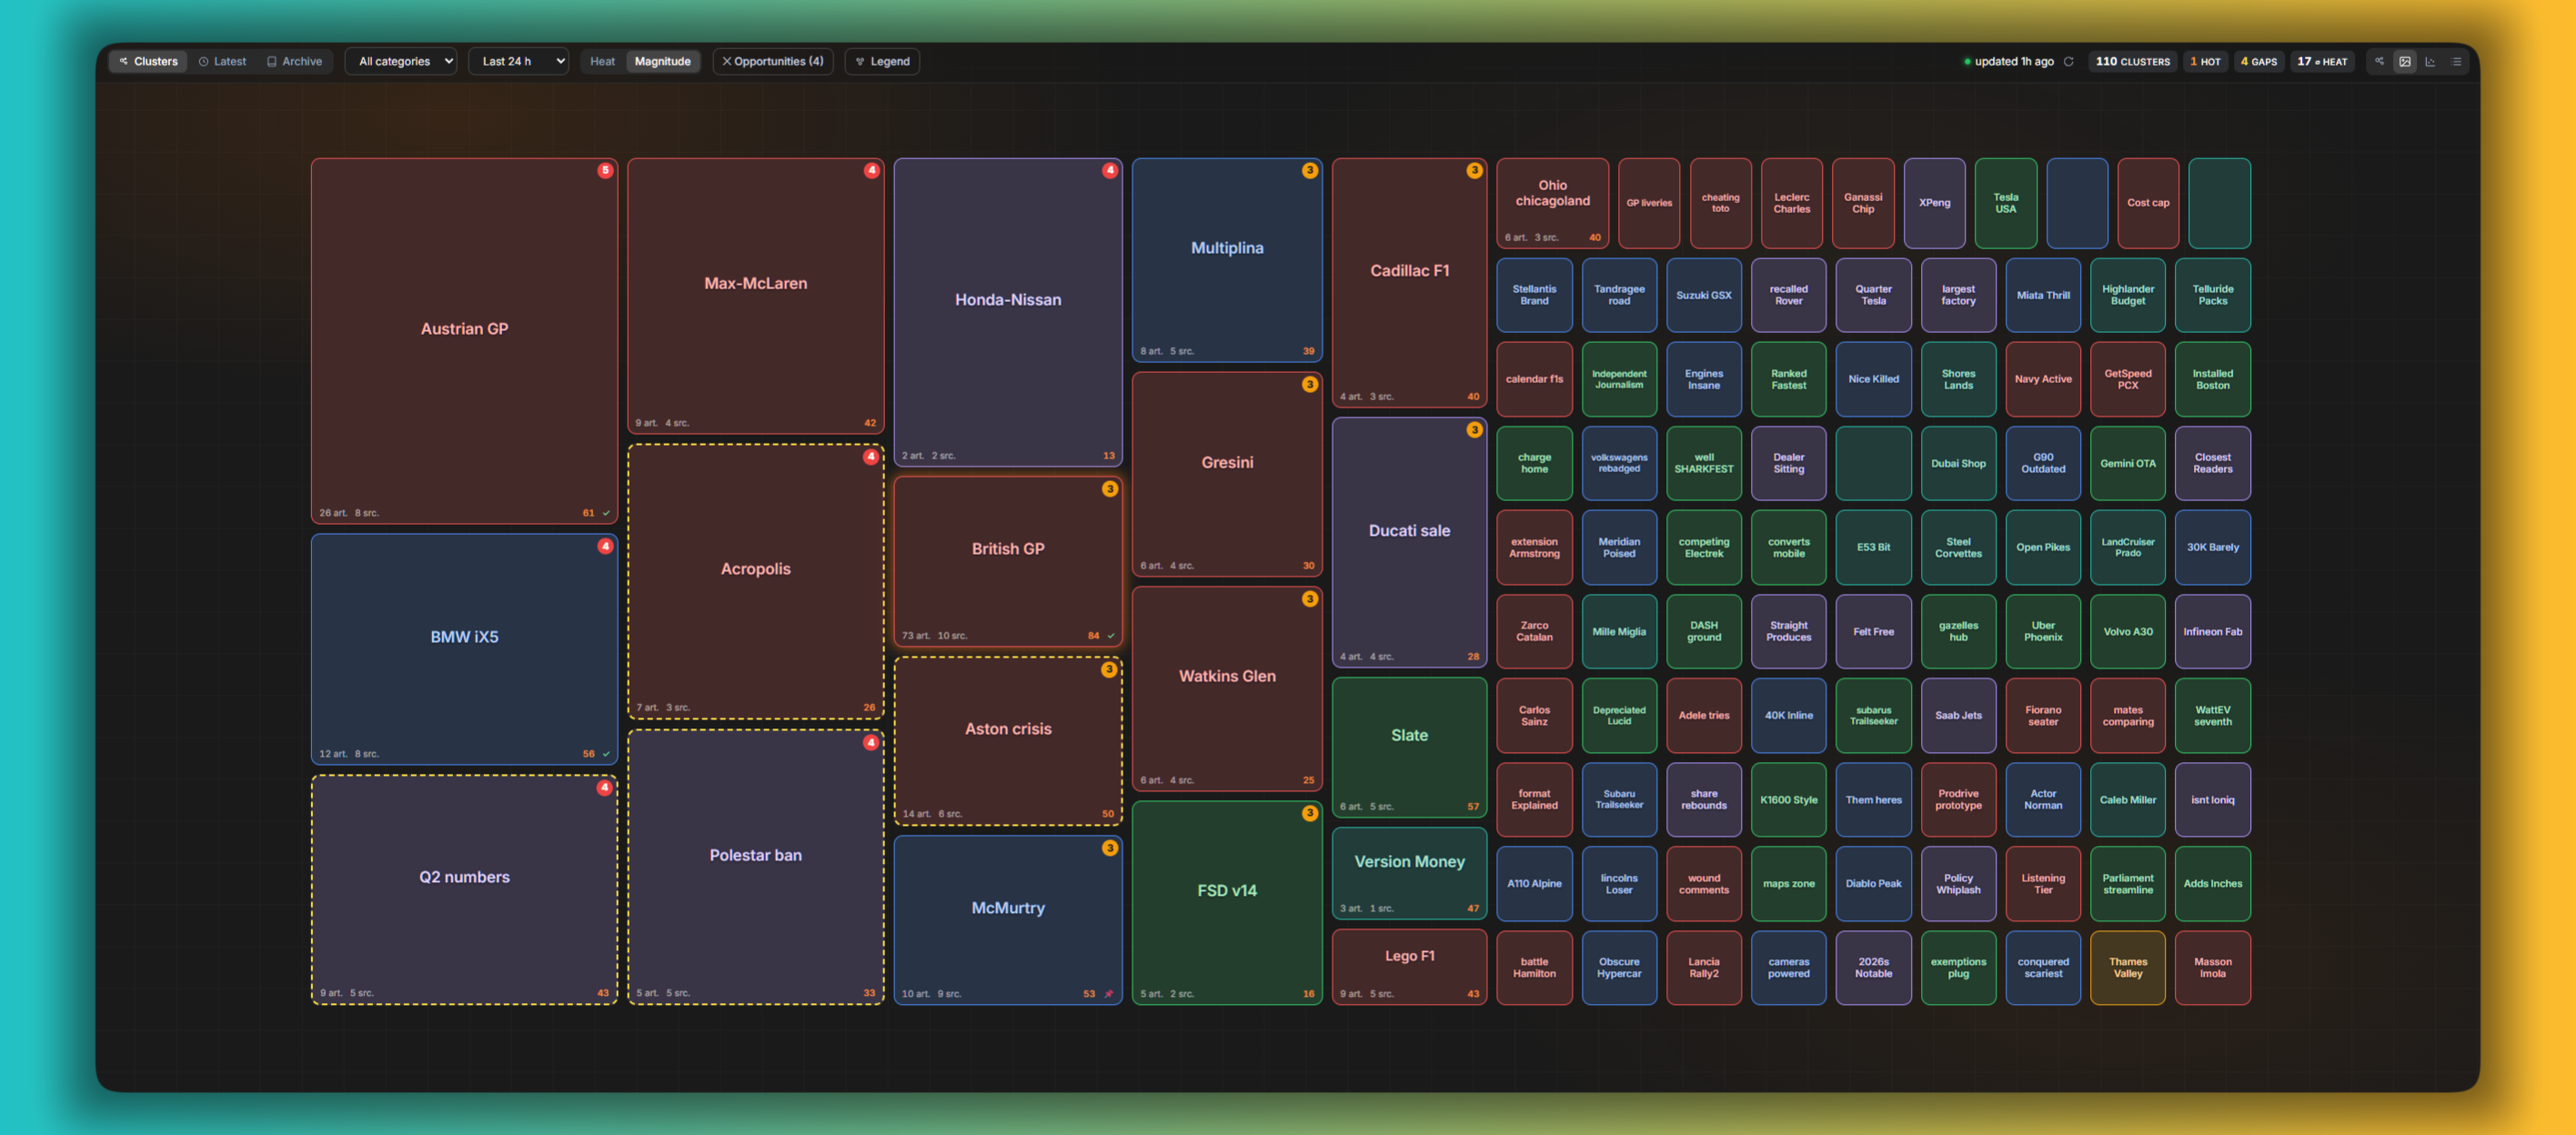This screenshot has height=1135, width=2576.
Task: Click the green status dot beside updated 1h ago
Action: (x=1967, y=62)
